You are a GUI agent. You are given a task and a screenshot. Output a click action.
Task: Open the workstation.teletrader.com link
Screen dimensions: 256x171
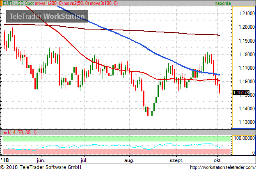(x=223, y=167)
